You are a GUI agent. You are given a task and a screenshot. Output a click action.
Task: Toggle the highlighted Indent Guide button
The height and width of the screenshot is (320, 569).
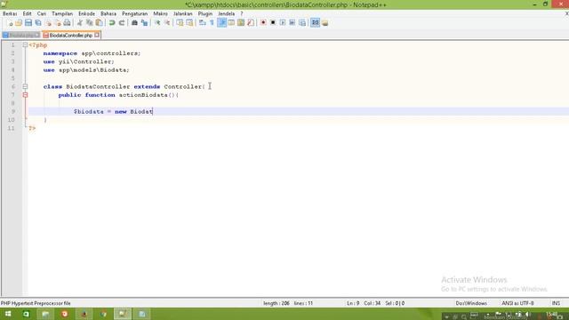point(221,23)
